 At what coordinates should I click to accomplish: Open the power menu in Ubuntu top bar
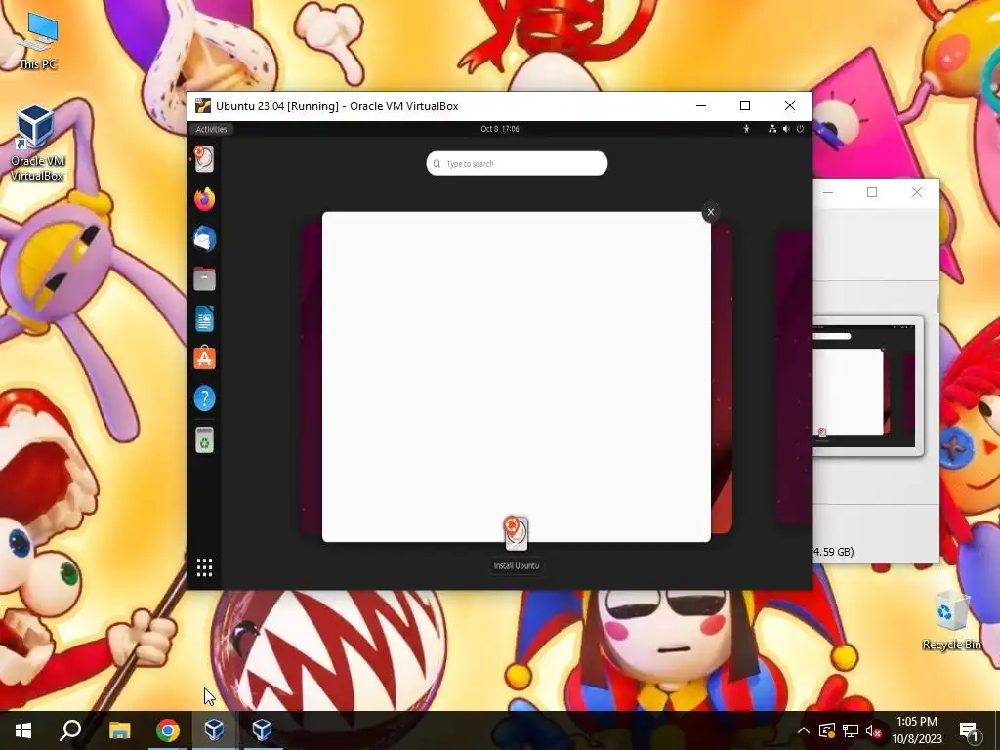point(800,129)
